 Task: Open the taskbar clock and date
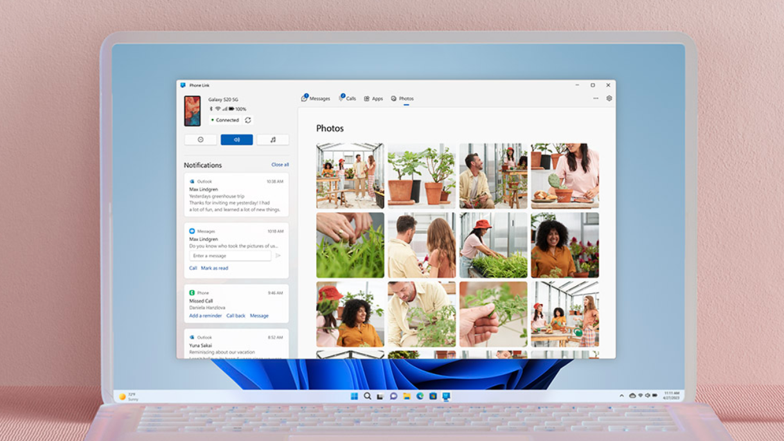point(670,396)
